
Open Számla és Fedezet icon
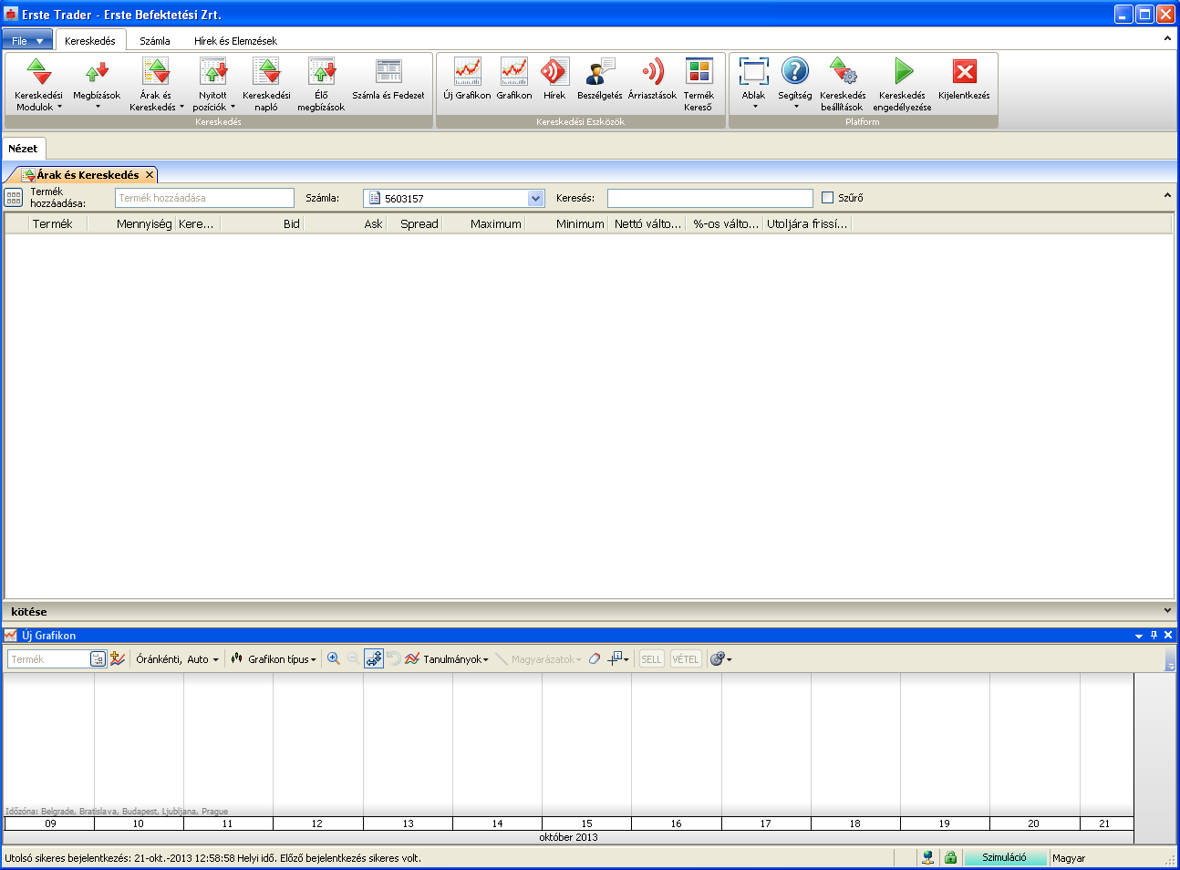pos(388,72)
